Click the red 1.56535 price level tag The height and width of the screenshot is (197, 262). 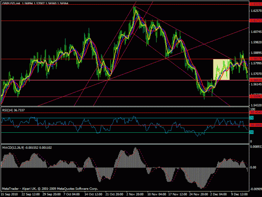pos(255,80)
